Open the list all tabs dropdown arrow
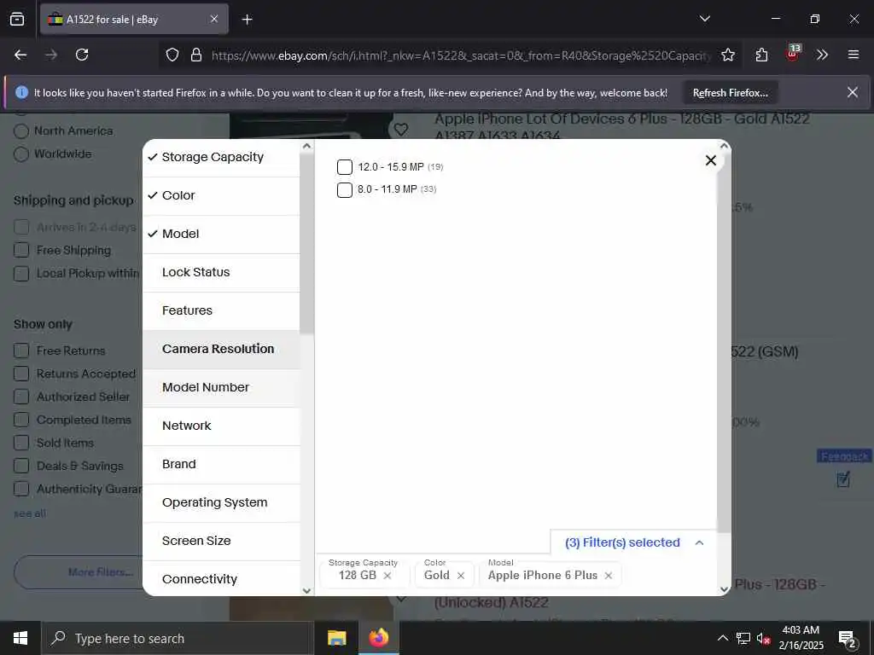The image size is (874, 655). (704, 19)
